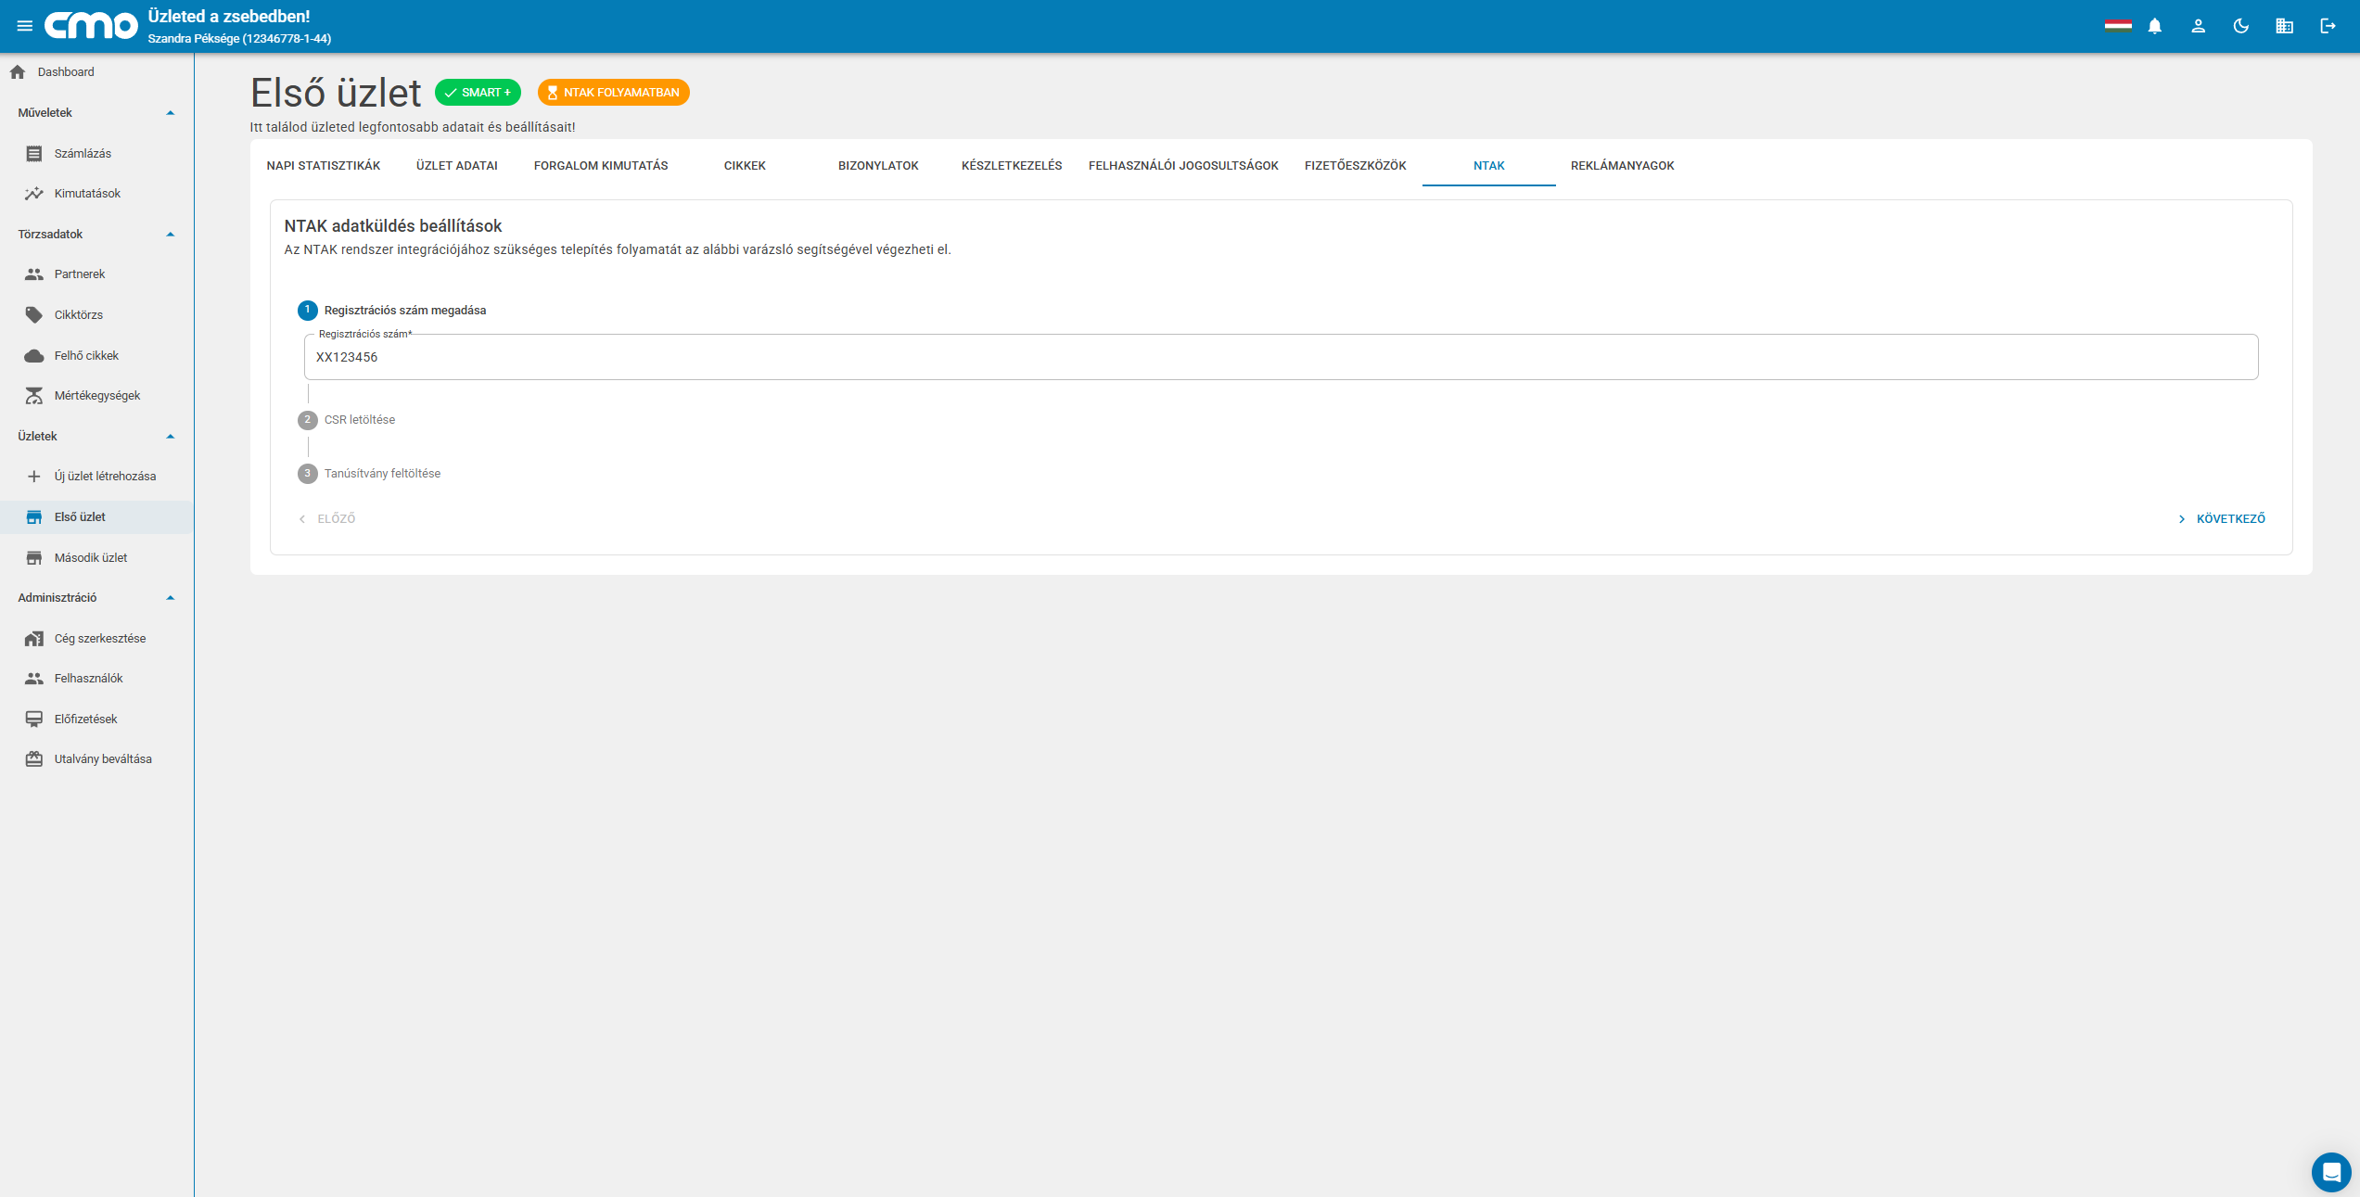The width and height of the screenshot is (2360, 1197).
Task: Click the Második üzlet store icon
Action: (x=34, y=558)
